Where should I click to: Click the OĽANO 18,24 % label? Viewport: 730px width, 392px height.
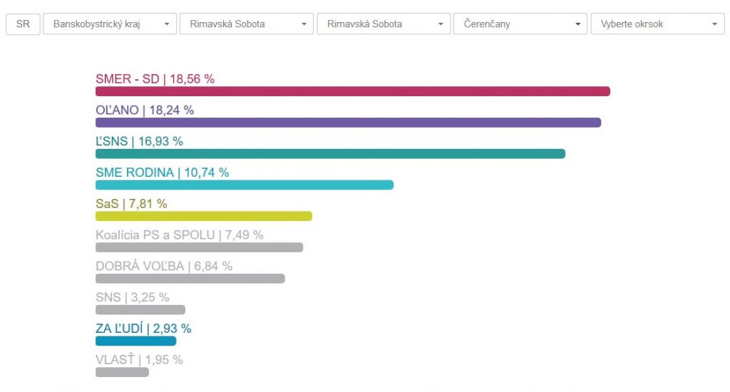click(x=145, y=110)
